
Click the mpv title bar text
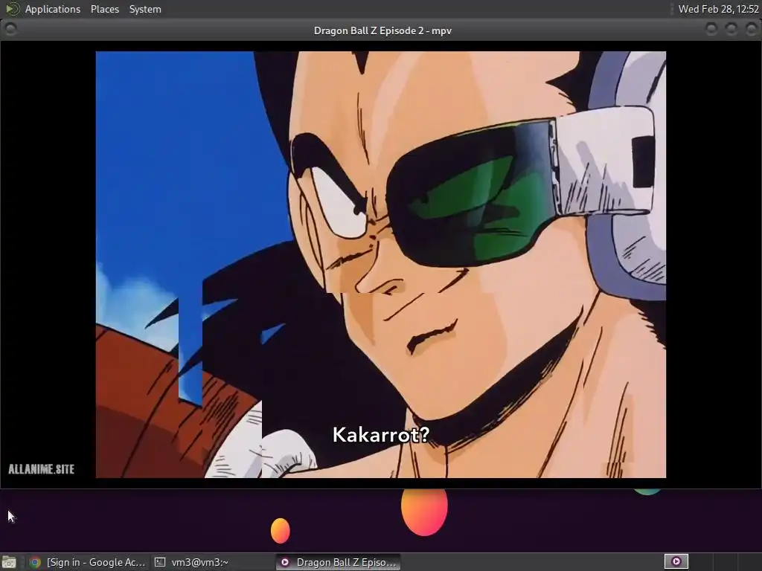pyautogui.click(x=382, y=30)
